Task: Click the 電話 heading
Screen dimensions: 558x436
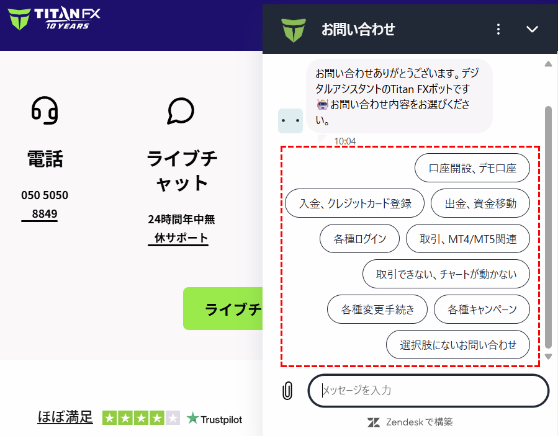Action: tap(45, 159)
